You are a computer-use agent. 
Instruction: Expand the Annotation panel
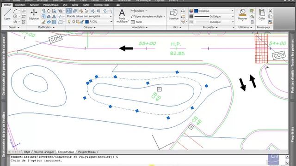coord(140,27)
